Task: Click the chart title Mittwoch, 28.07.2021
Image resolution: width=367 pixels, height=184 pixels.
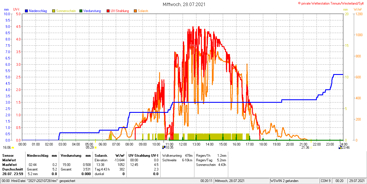Action: coord(184,4)
